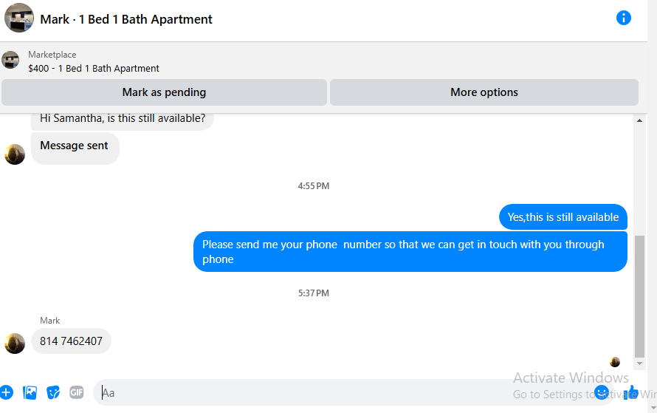Image resolution: width=657 pixels, height=413 pixels.
Task: Click the seen-receipt avatar below messages
Action: pos(615,362)
